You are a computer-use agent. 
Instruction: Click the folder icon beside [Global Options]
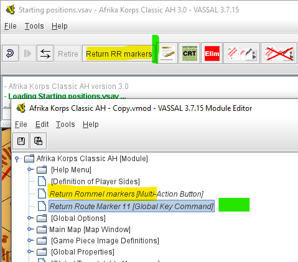pyautogui.click(x=42, y=218)
